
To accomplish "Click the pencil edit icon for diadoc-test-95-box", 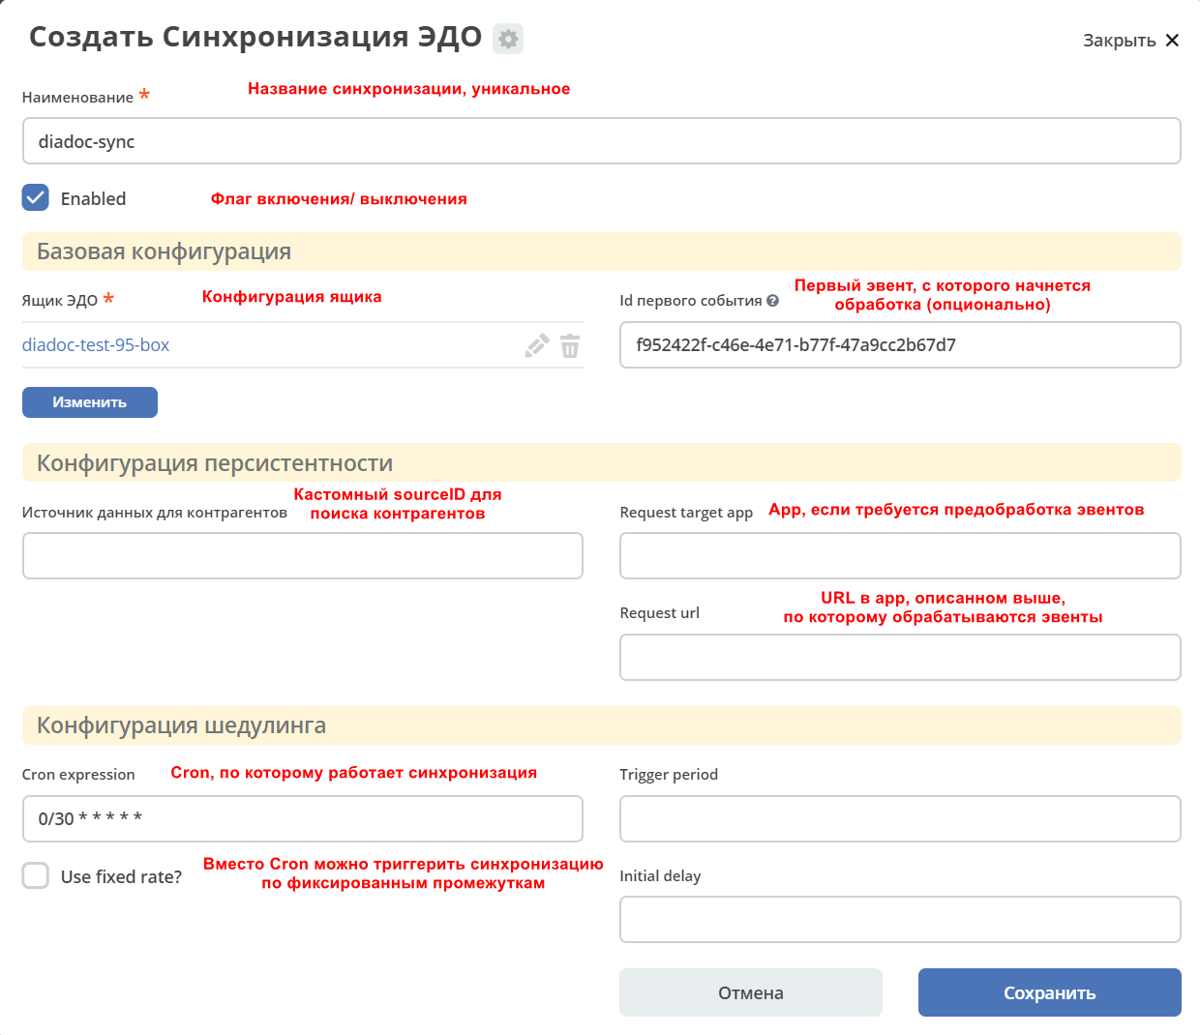I will point(537,345).
